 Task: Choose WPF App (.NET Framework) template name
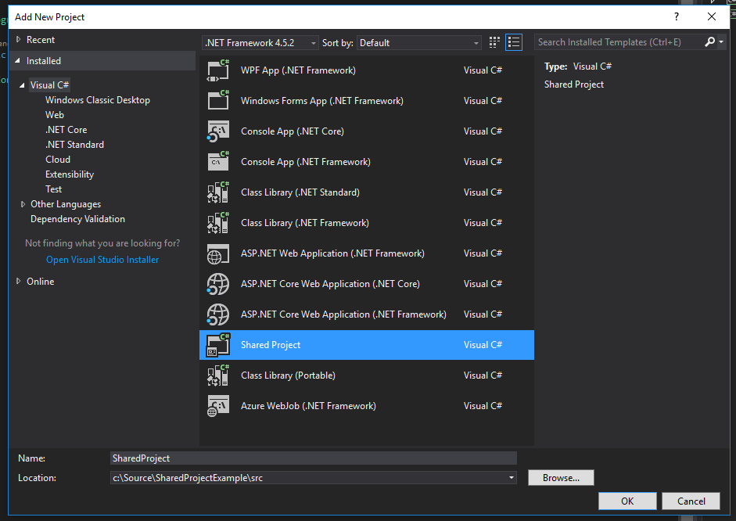[299, 70]
